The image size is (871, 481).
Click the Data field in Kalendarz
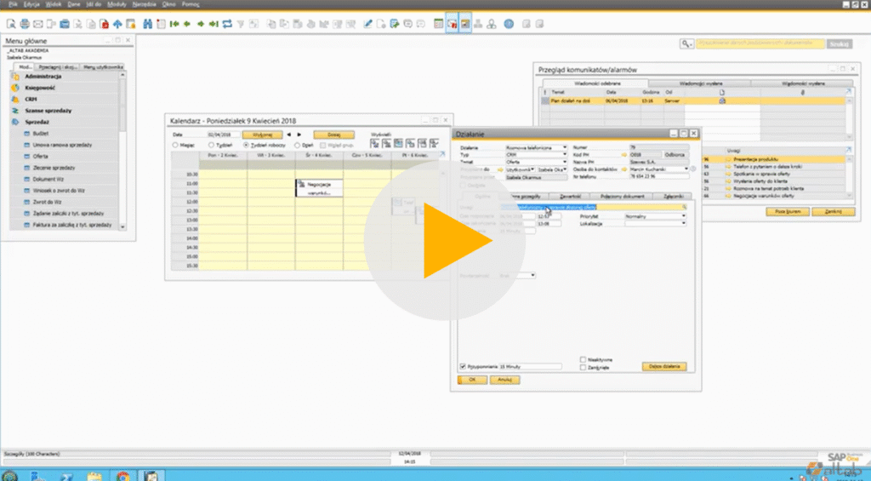coord(224,135)
